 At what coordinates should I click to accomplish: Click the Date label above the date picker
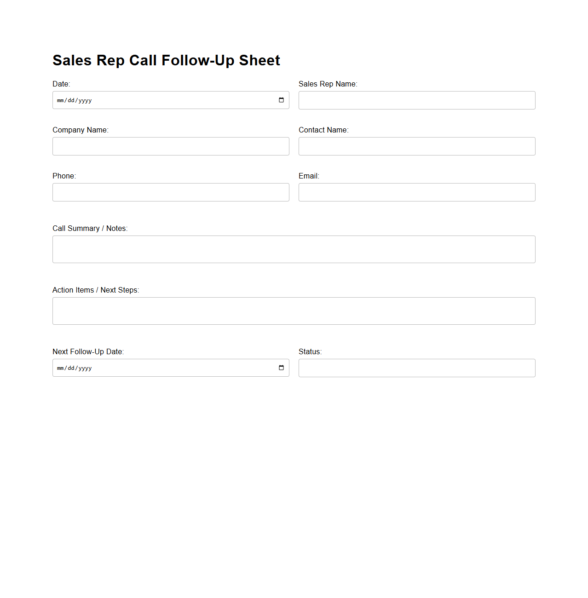coord(61,84)
